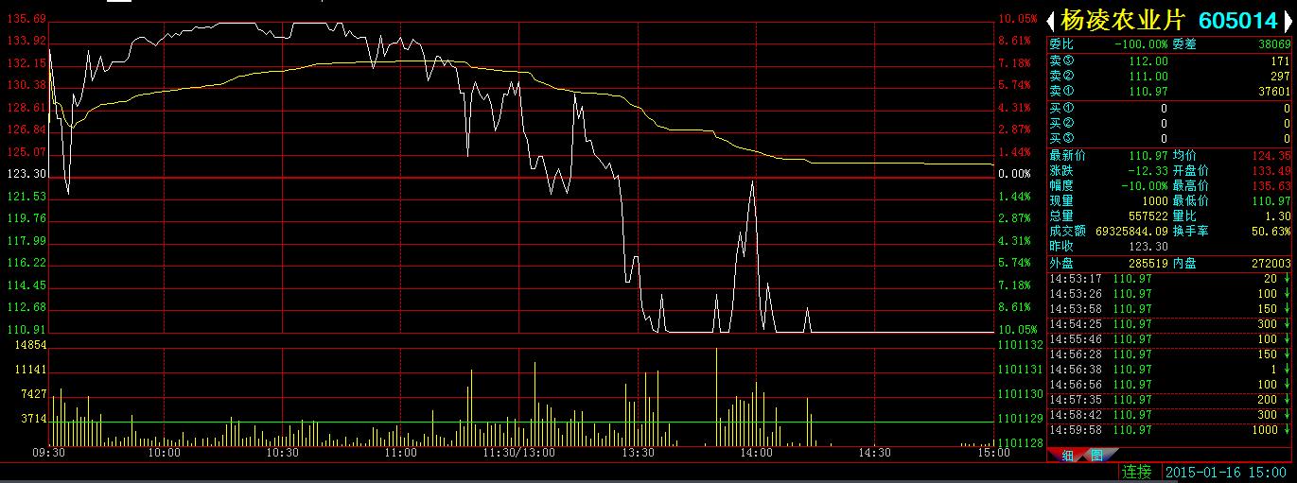Click the 买① bid row label
Viewport: 1297px width, 483px height.
pos(1061,109)
